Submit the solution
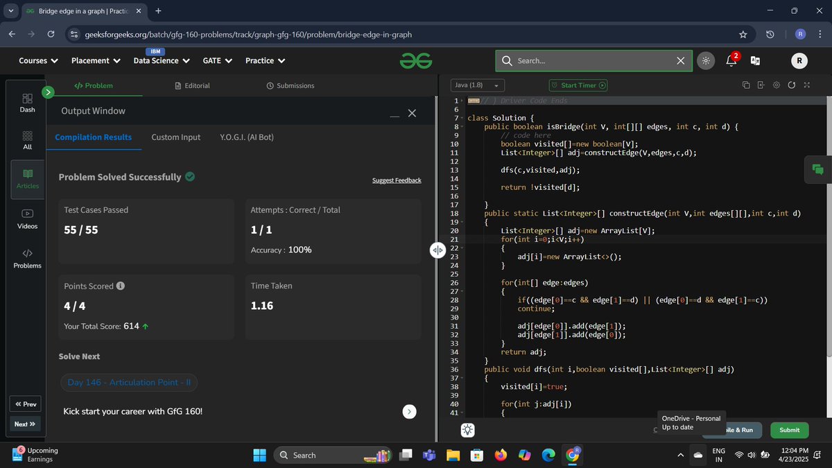 [x=789, y=430]
